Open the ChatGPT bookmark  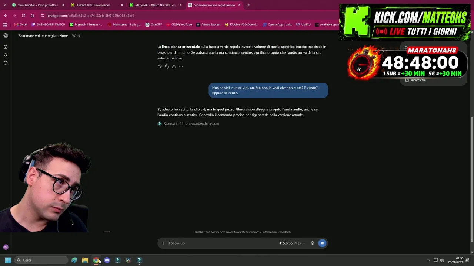[x=154, y=25]
